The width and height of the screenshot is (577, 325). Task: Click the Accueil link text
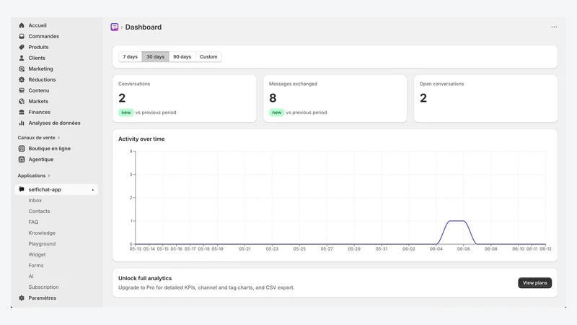(x=38, y=25)
